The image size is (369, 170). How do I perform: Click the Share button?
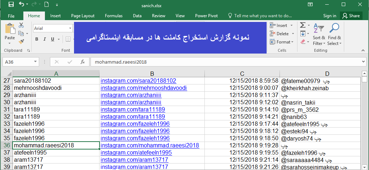(351, 16)
